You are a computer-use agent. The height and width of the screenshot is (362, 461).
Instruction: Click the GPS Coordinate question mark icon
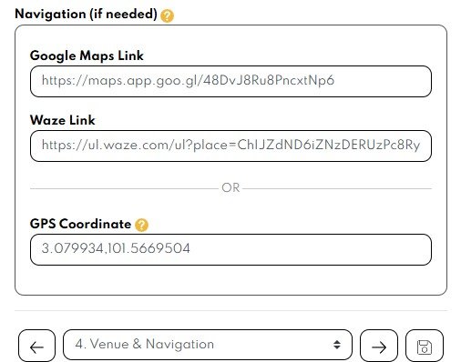[141, 226]
